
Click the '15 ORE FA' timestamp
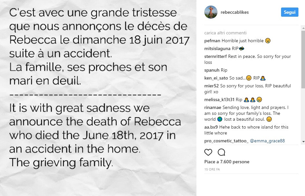(212, 169)
